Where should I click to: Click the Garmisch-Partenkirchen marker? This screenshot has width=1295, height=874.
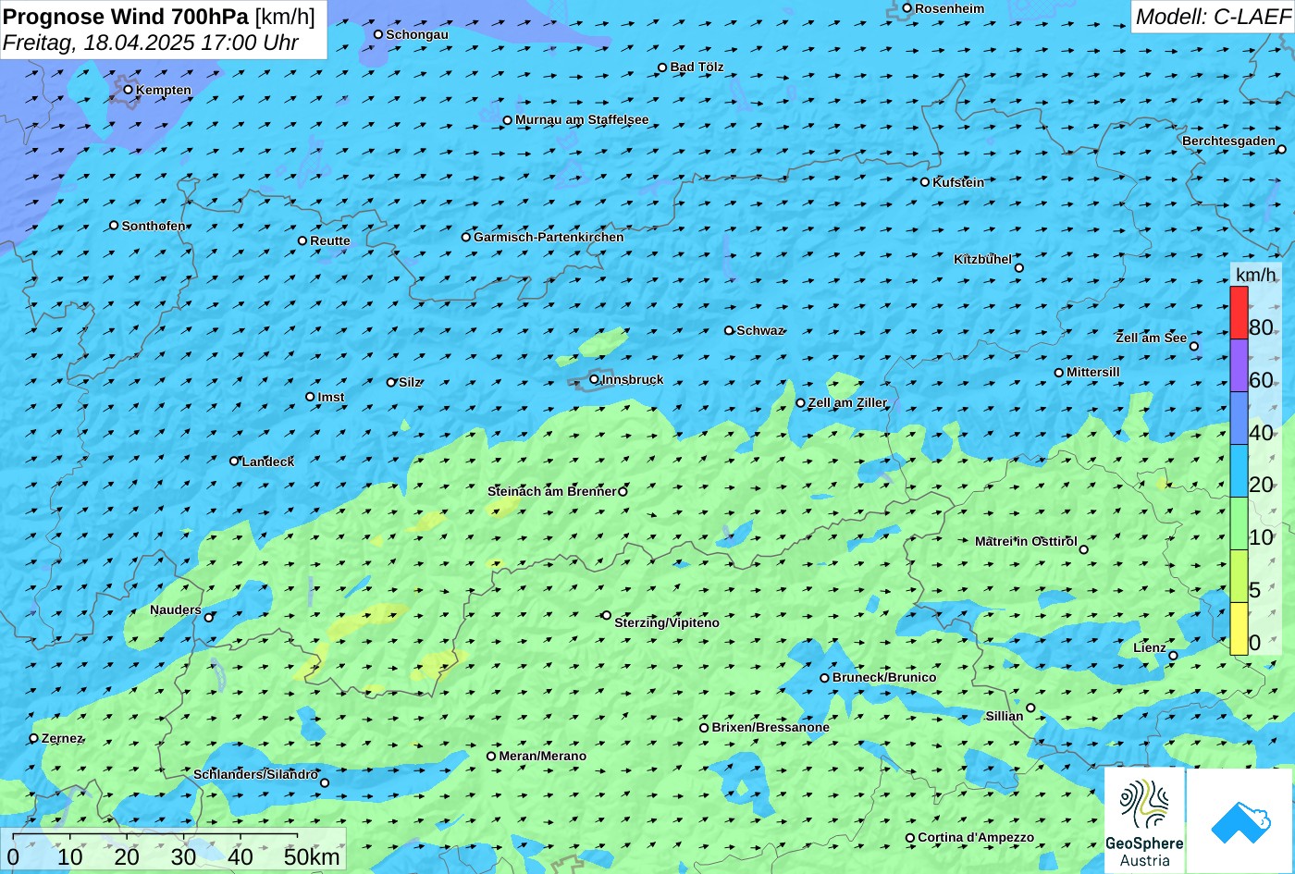[466, 237]
